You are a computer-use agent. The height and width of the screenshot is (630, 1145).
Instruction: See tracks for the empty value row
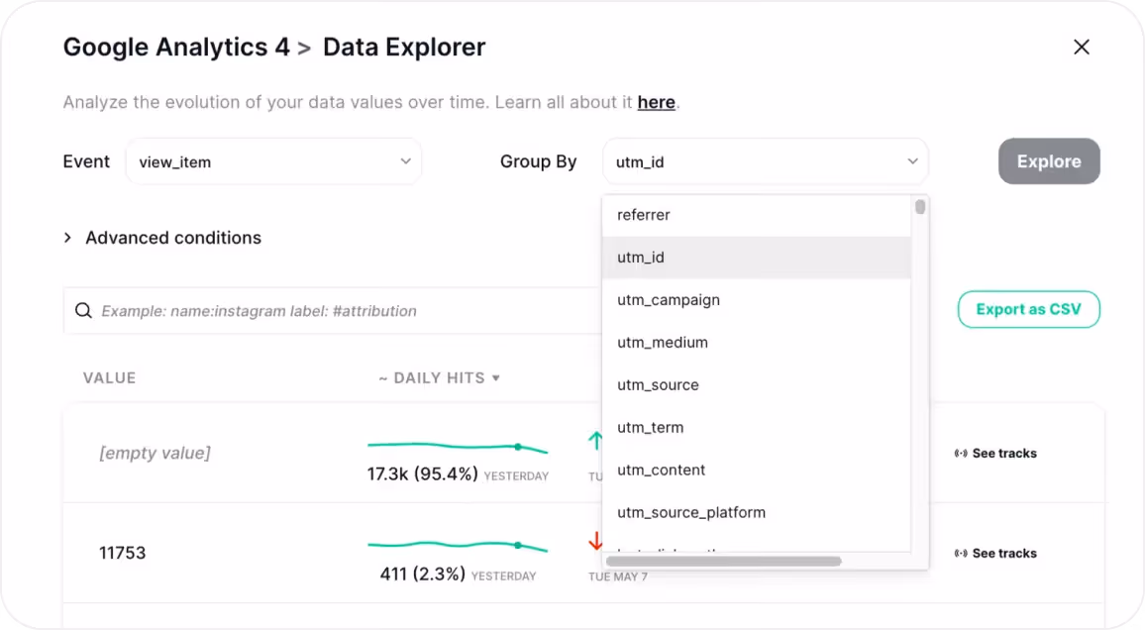[995, 454]
